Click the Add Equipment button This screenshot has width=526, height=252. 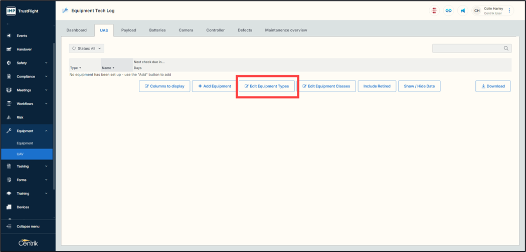(x=215, y=86)
